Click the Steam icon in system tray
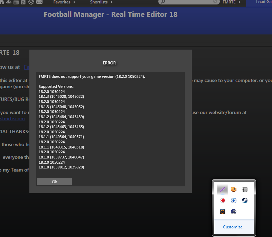This screenshot has height=237, width=272. [244, 200]
